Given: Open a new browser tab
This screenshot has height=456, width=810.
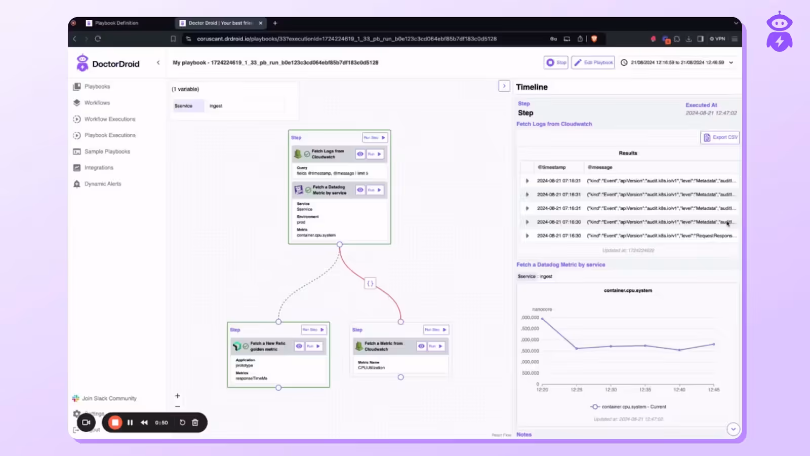Looking at the screenshot, I should tap(275, 23).
